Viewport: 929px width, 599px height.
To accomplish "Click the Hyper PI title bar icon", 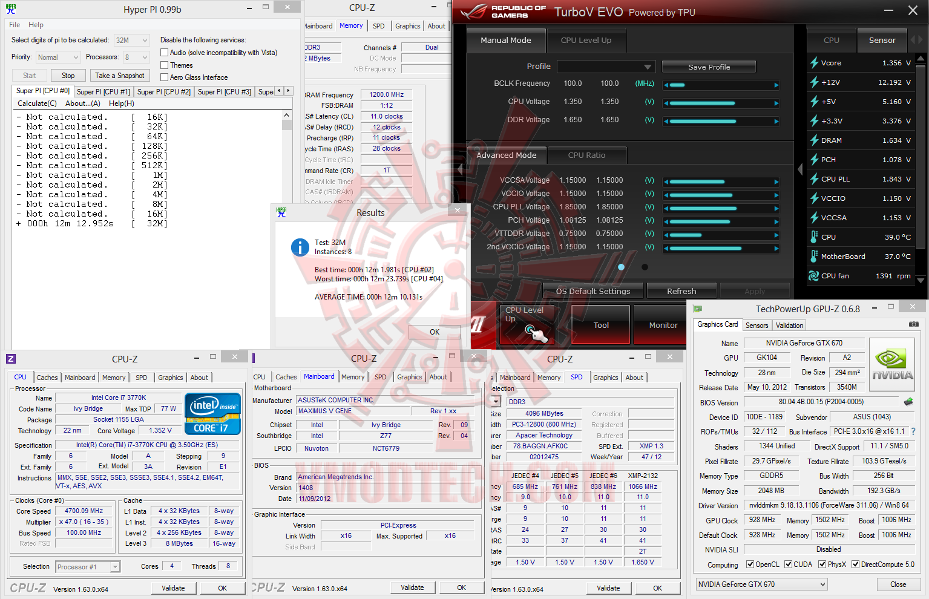I will [x=11, y=9].
